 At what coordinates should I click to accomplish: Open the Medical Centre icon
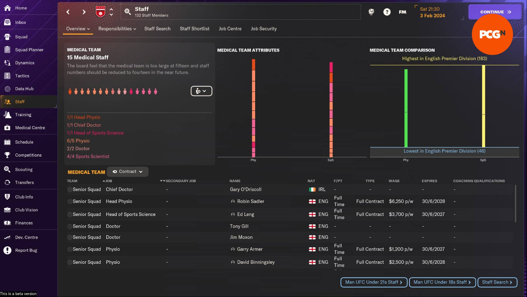[x=7, y=127]
